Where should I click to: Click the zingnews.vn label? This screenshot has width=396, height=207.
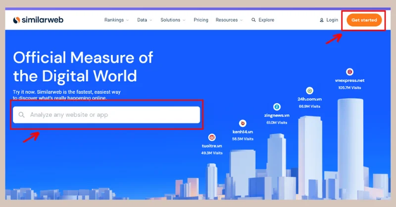277,115
